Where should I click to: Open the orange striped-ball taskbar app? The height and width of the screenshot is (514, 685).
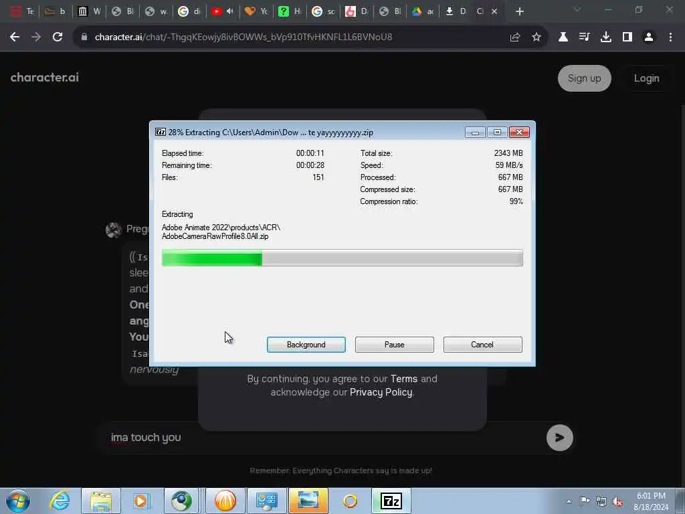(x=225, y=501)
